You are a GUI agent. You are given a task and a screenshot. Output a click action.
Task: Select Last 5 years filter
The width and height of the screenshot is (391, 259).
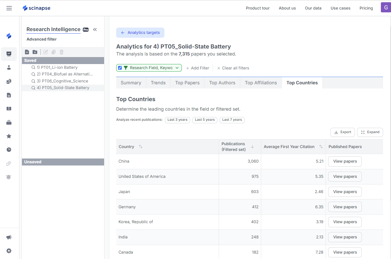(205, 120)
